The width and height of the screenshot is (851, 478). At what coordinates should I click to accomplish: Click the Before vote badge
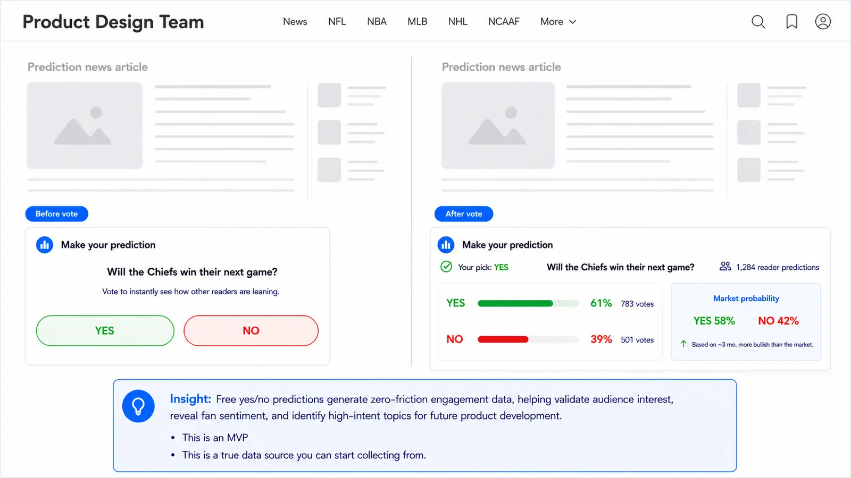click(57, 214)
